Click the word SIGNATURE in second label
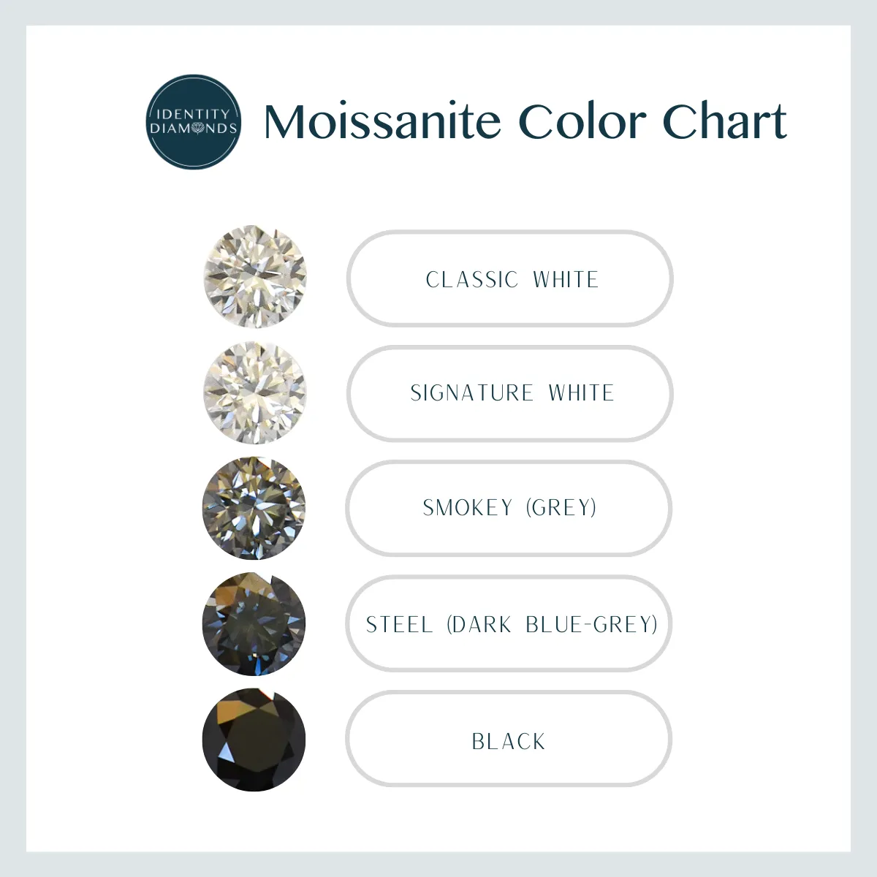Image resolution: width=877 pixels, height=877 pixels. coord(472,393)
